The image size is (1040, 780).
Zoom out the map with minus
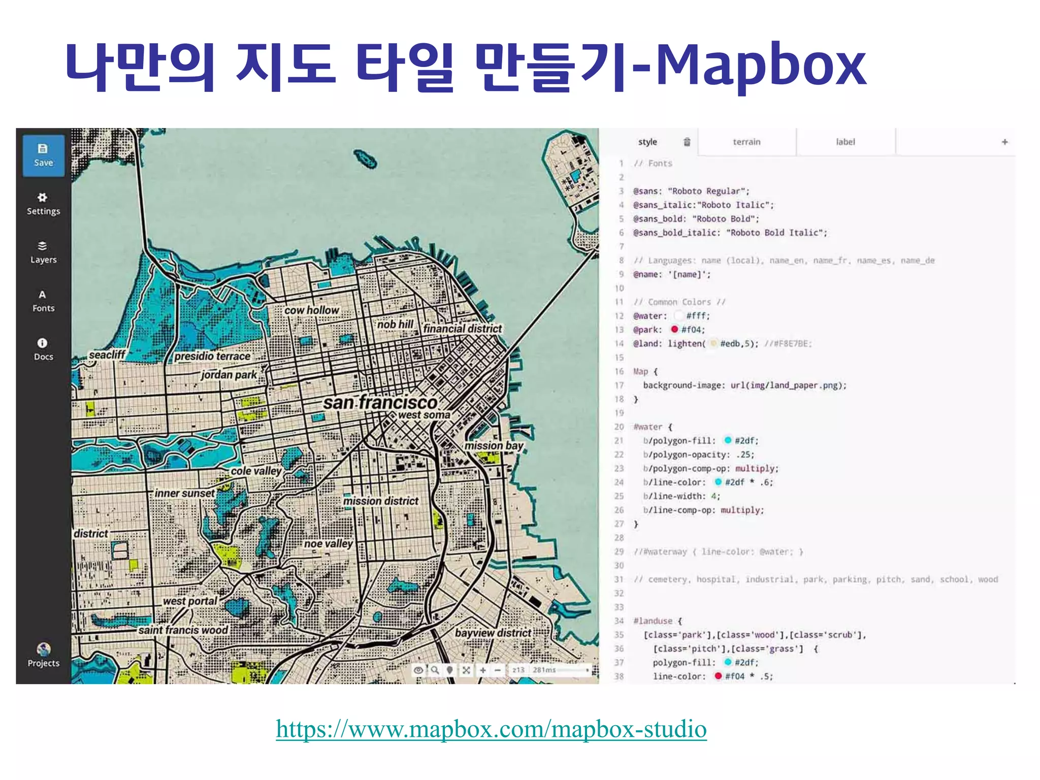pyautogui.click(x=498, y=670)
